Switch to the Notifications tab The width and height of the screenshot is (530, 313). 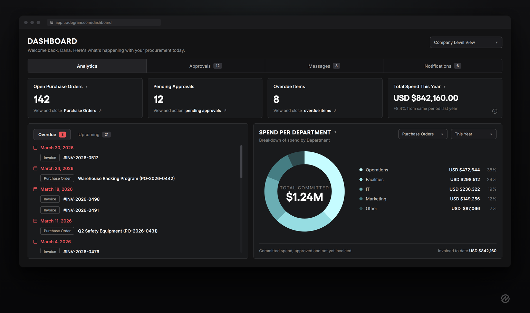point(443,66)
